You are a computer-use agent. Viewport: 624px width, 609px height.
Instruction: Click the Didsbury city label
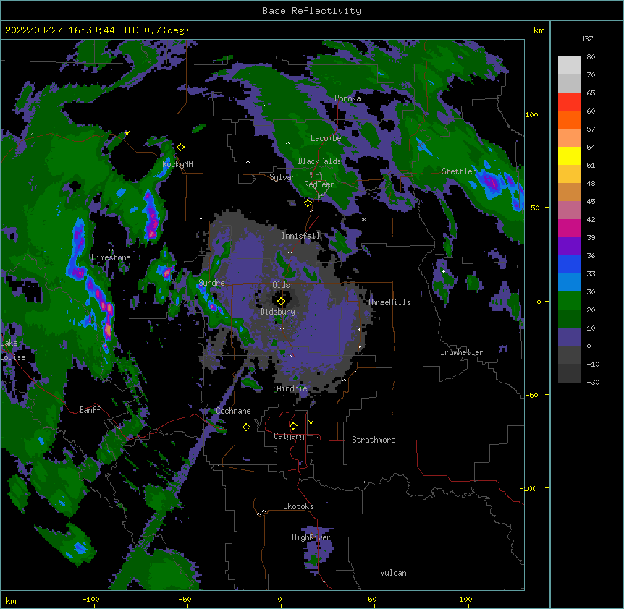pos(278,312)
